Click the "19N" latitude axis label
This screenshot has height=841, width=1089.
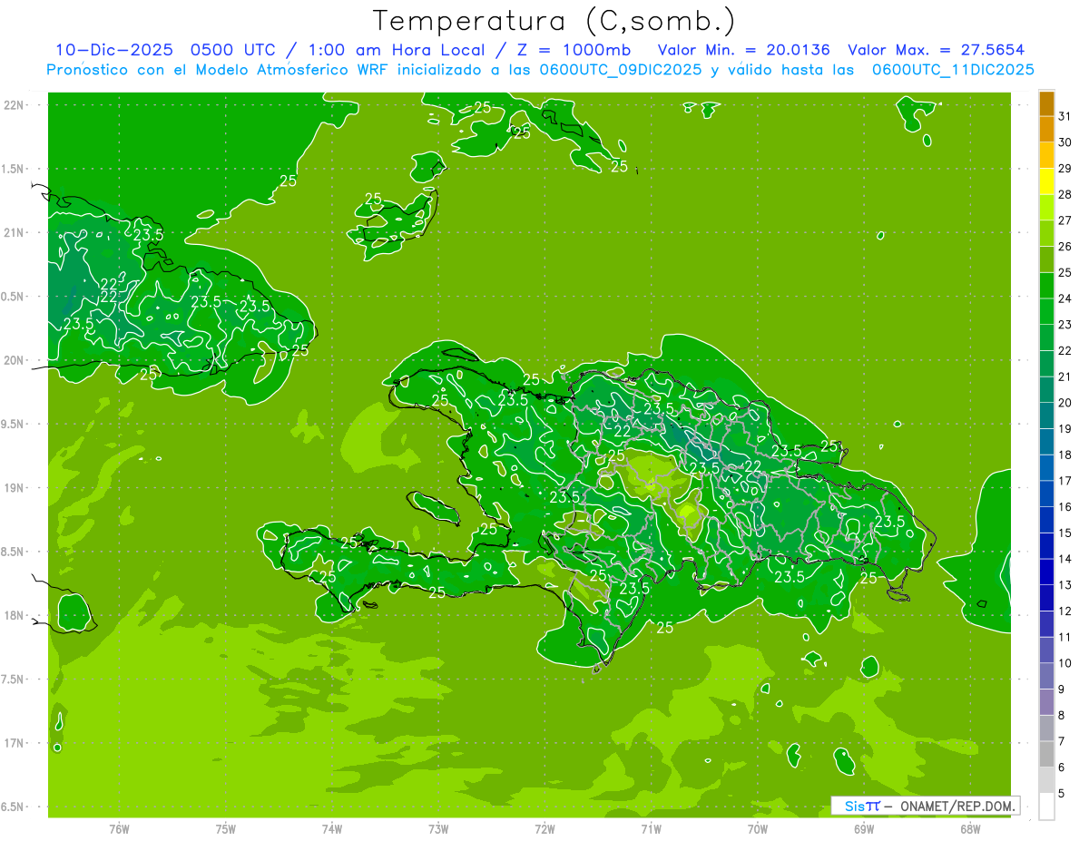pos(15,488)
